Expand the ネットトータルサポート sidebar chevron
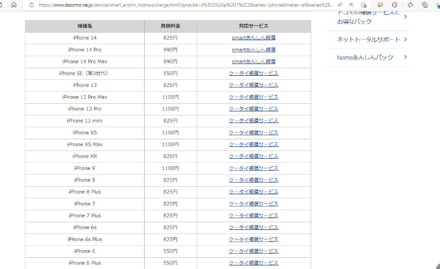The width and height of the screenshot is (440, 269). [405, 39]
